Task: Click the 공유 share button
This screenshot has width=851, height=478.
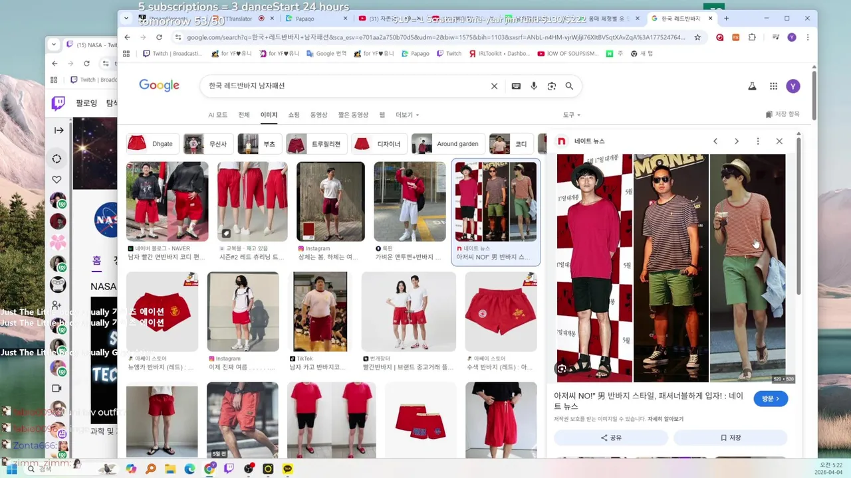Action: tap(611, 438)
